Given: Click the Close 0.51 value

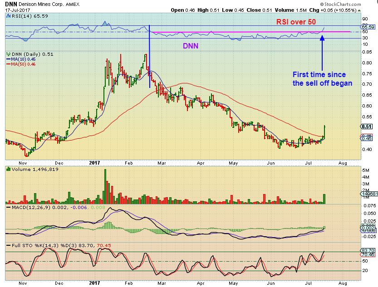Looking at the screenshot, I should point(259,10).
